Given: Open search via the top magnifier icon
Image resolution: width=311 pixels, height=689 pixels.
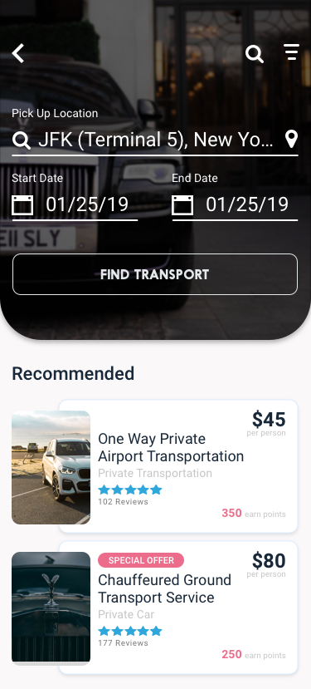Looking at the screenshot, I should click(x=255, y=54).
